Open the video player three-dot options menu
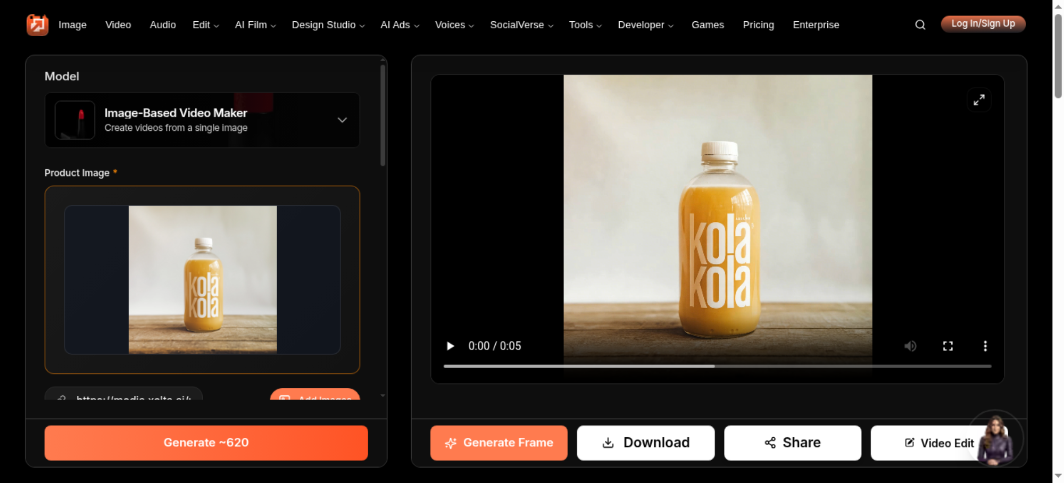 coord(985,346)
